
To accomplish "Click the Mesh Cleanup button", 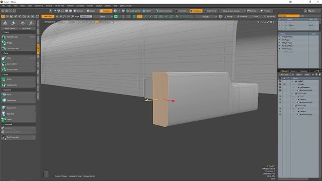I will (x=10, y=28).
